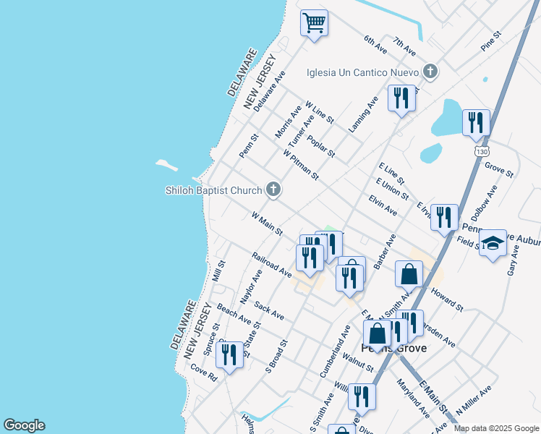The image size is (541, 434).
Task: Open the graduation cap school marker
Action: coord(493,244)
